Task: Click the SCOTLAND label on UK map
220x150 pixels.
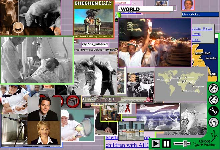Action: [x=203, y=53]
